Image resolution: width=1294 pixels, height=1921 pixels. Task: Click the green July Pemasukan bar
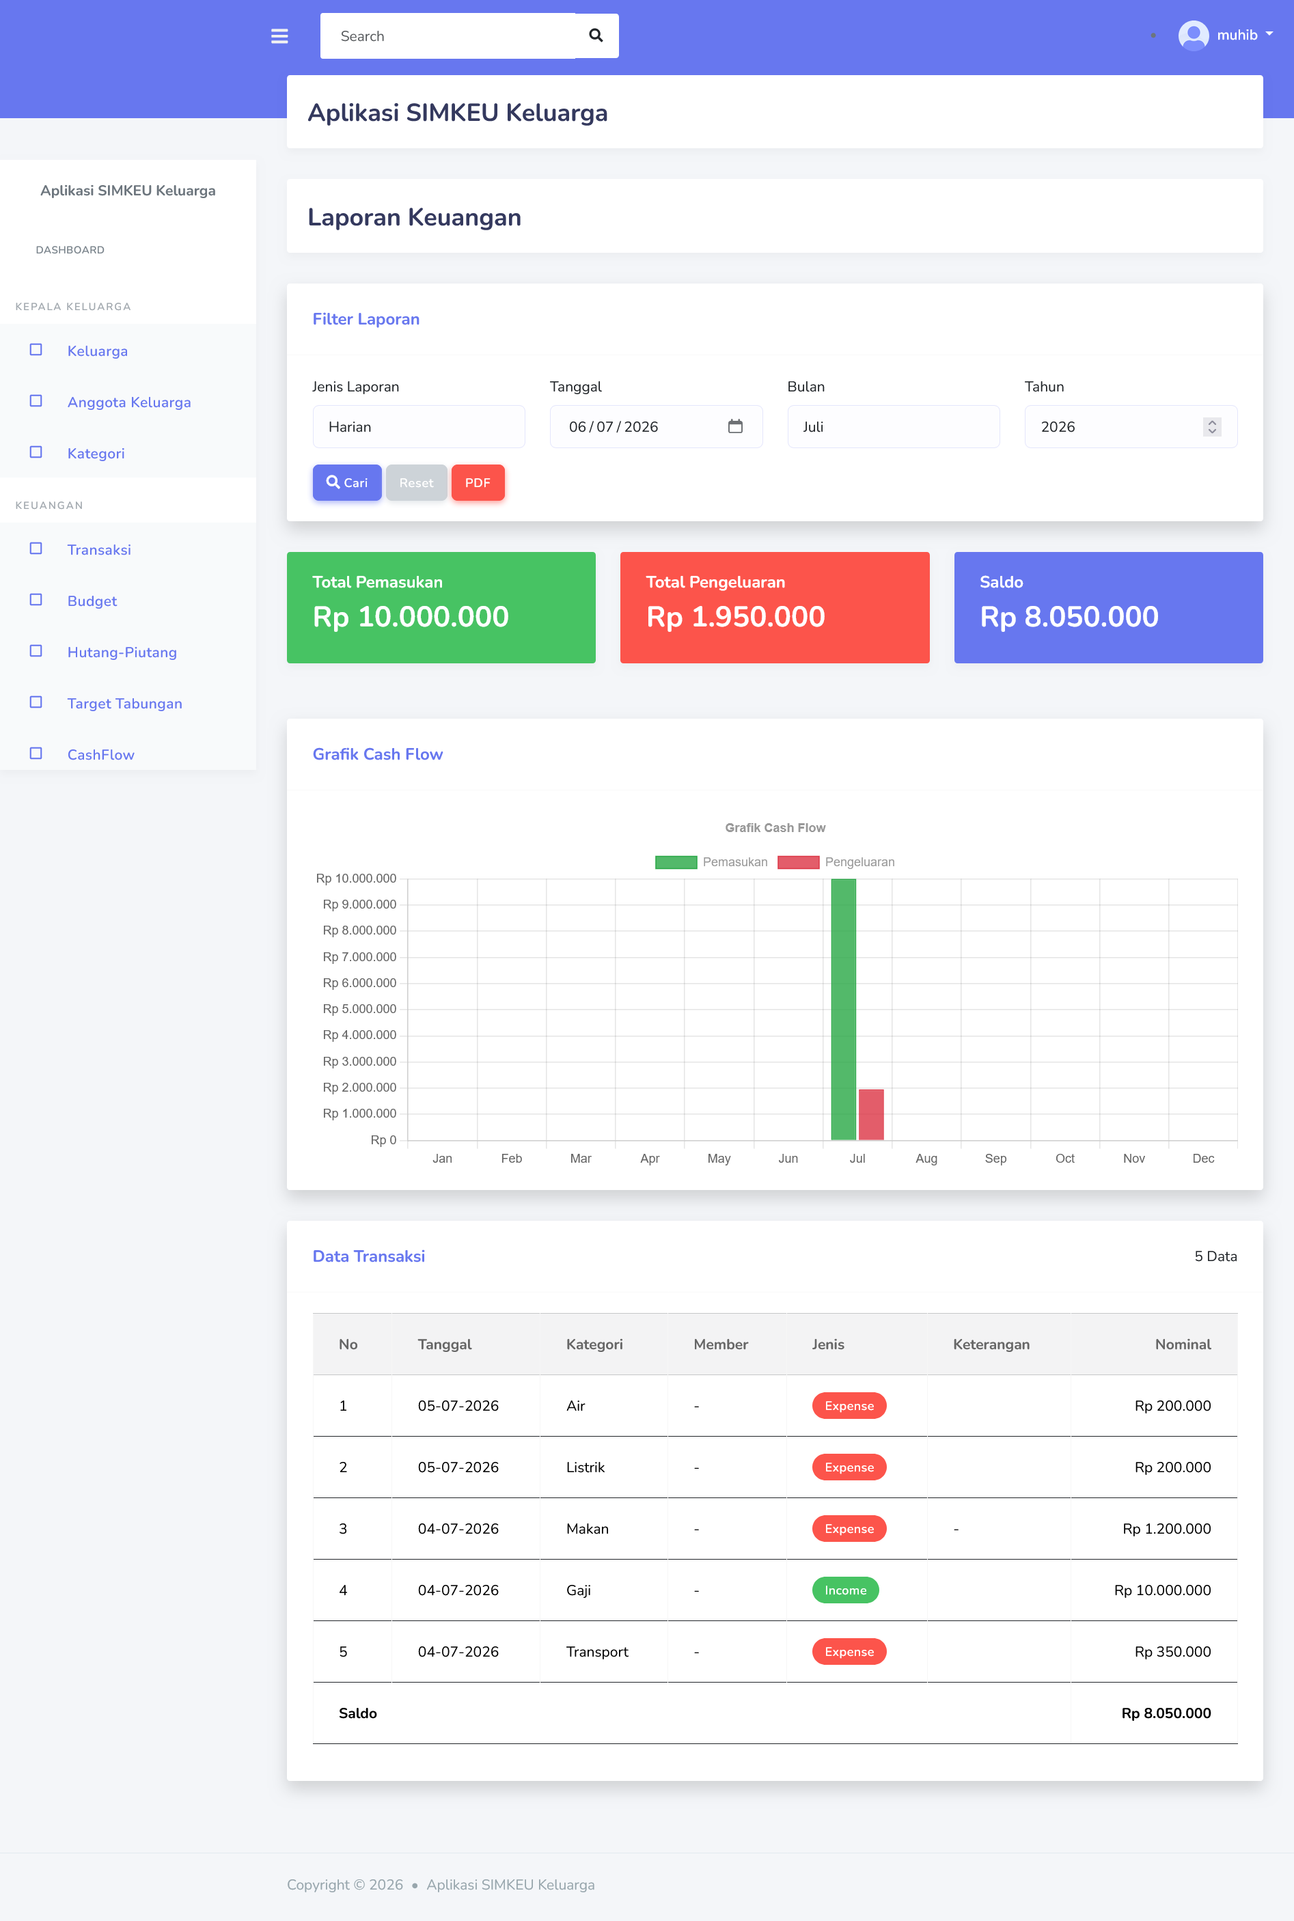point(843,1009)
